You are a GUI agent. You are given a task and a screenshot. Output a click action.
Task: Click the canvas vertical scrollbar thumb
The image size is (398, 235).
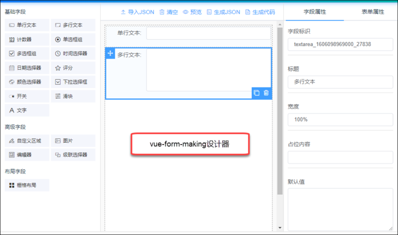click(280, 111)
